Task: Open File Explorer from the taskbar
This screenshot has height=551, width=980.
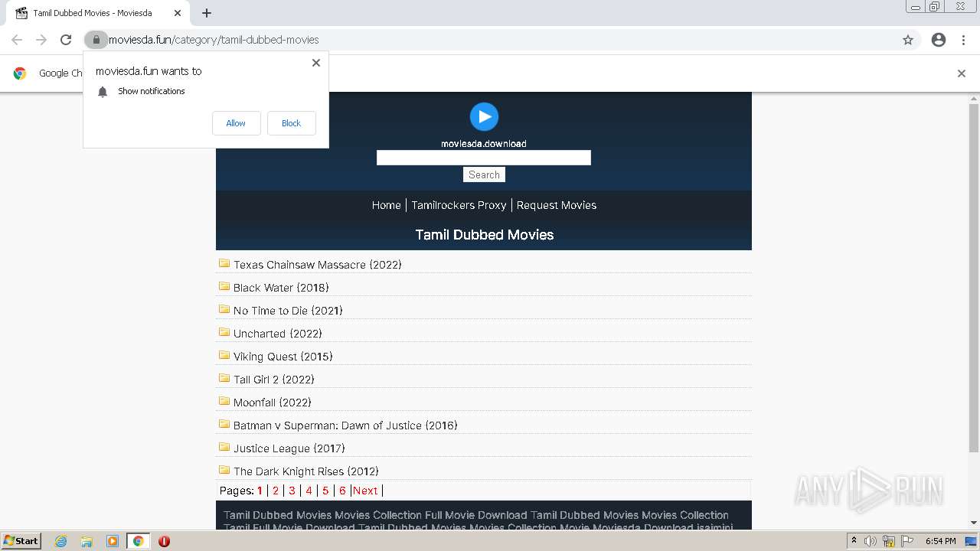Action: tap(87, 541)
